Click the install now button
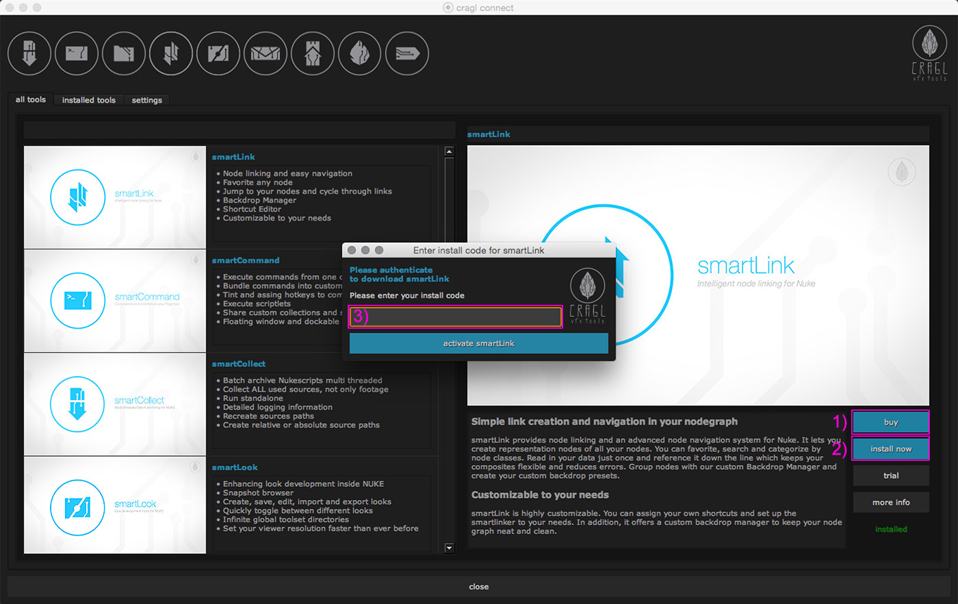Image resolution: width=958 pixels, height=604 pixels. point(891,449)
